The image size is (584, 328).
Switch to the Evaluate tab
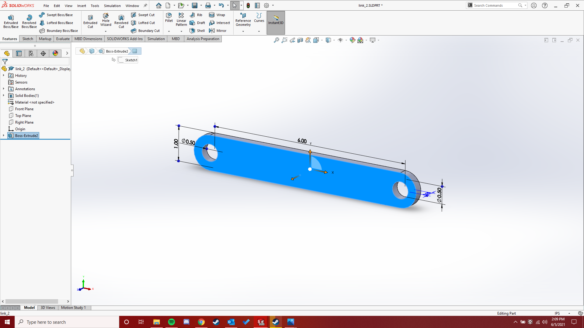pyautogui.click(x=63, y=39)
